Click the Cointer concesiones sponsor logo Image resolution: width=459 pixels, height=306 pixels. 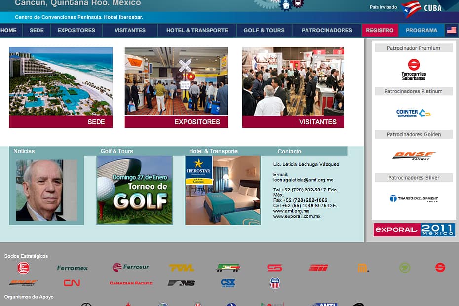(x=413, y=113)
